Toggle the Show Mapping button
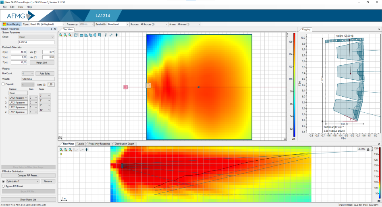This screenshot has height=207, width=382. 11,24
